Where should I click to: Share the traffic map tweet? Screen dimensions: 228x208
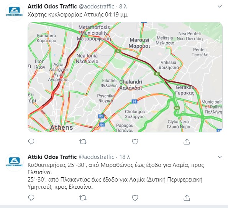(187, 142)
